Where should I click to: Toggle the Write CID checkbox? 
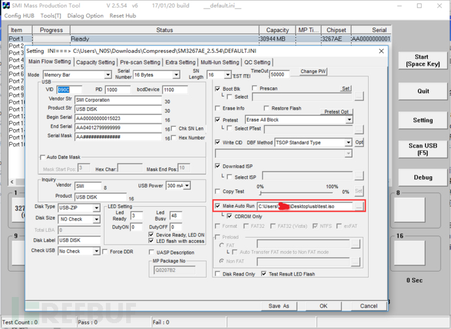(218, 142)
